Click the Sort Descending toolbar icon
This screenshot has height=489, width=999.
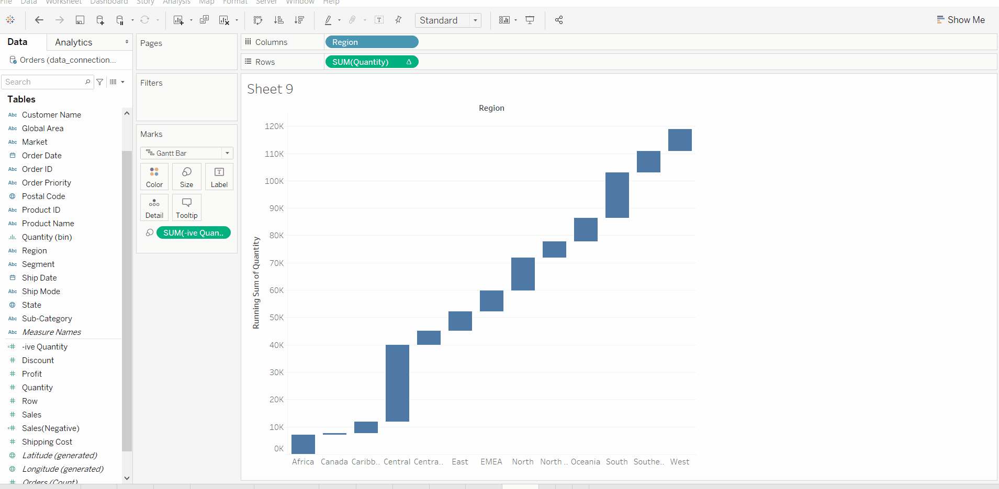299,20
